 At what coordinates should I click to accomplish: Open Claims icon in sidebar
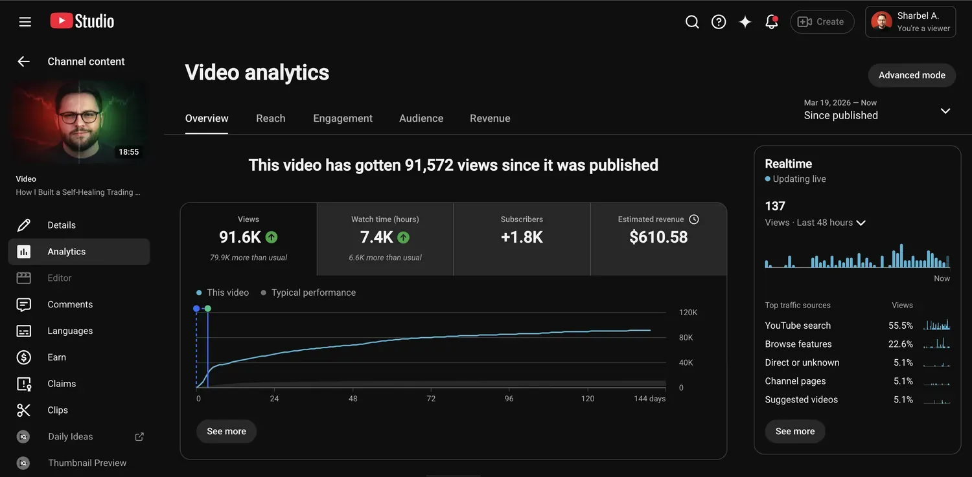[x=24, y=384]
